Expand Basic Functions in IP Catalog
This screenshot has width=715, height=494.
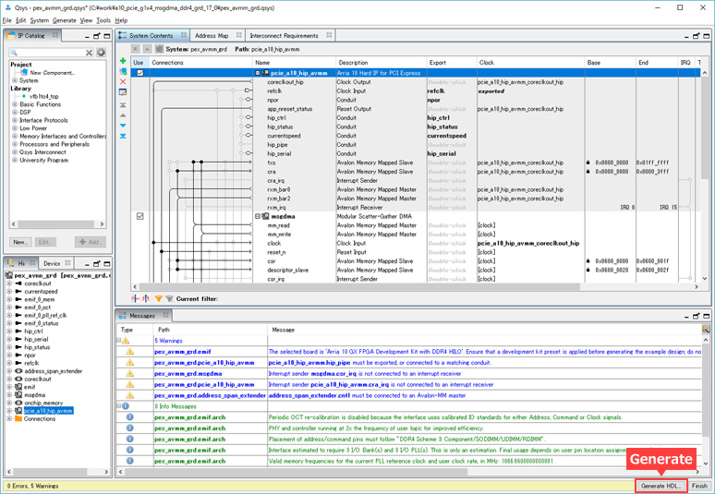[x=15, y=104]
